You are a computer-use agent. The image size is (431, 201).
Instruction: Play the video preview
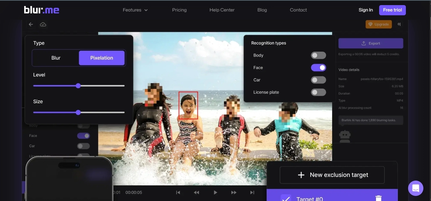(x=215, y=192)
